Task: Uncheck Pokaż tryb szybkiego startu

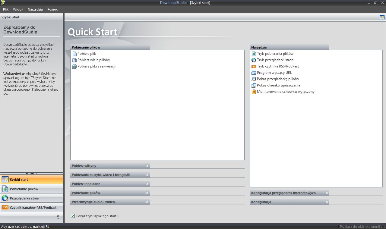Action: click(73, 216)
